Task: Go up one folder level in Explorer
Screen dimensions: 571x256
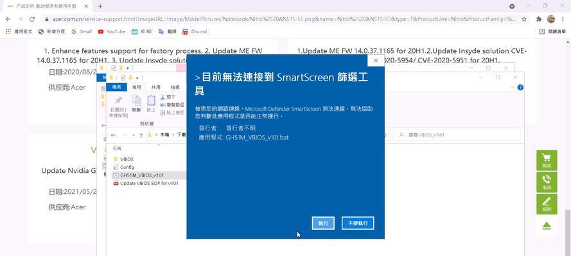Action: 141,135
